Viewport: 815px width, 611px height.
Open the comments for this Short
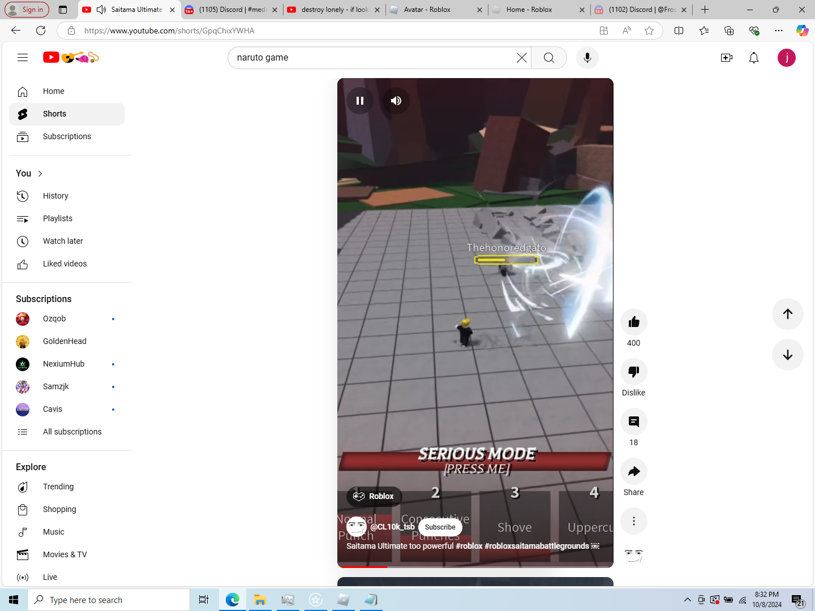pyautogui.click(x=634, y=421)
